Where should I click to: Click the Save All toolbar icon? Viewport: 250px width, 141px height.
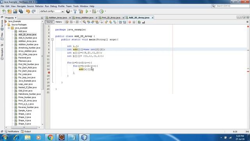point(21,11)
